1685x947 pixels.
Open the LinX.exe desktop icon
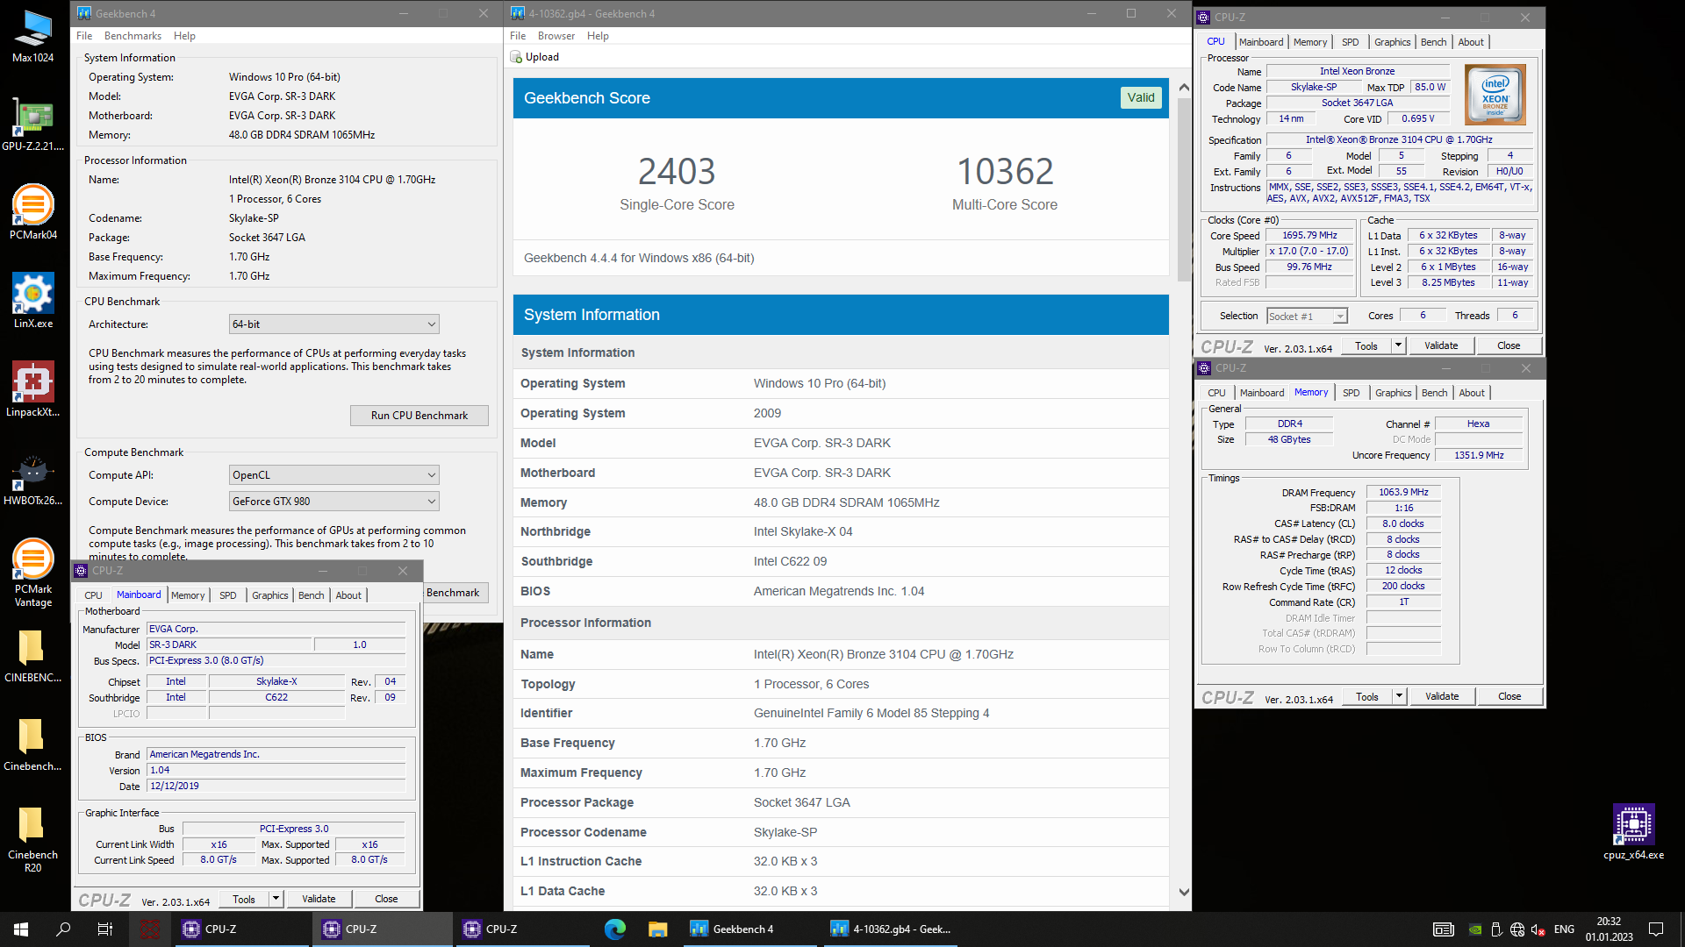pyautogui.click(x=32, y=302)
